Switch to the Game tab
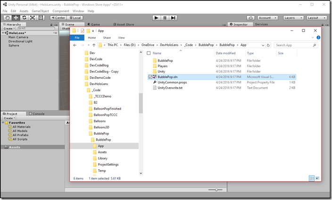The height and width of the screenshot is (200, 332). click(93, 25)
